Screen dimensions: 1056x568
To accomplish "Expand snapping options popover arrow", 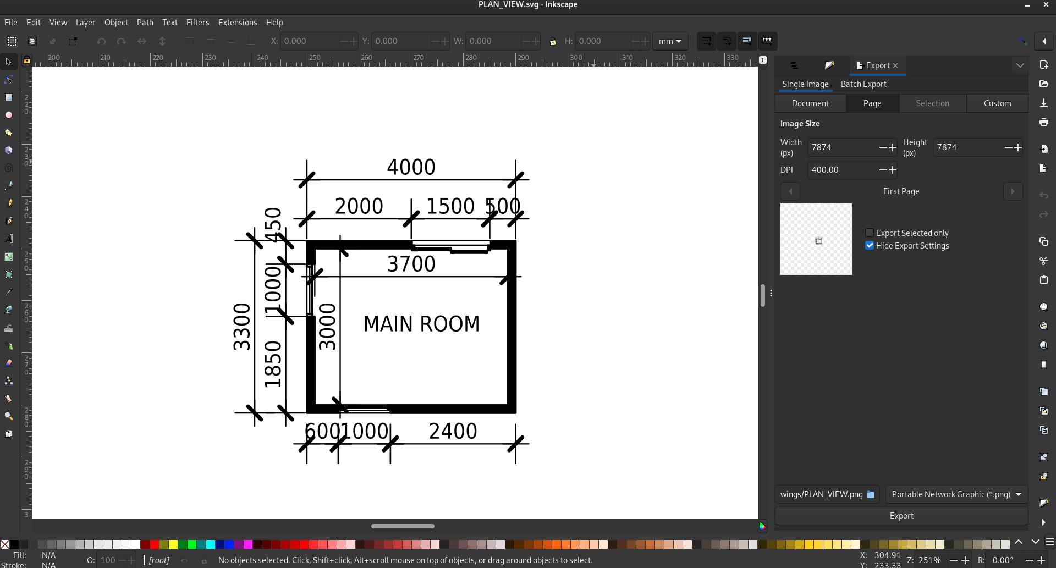I will point(1044,41).
